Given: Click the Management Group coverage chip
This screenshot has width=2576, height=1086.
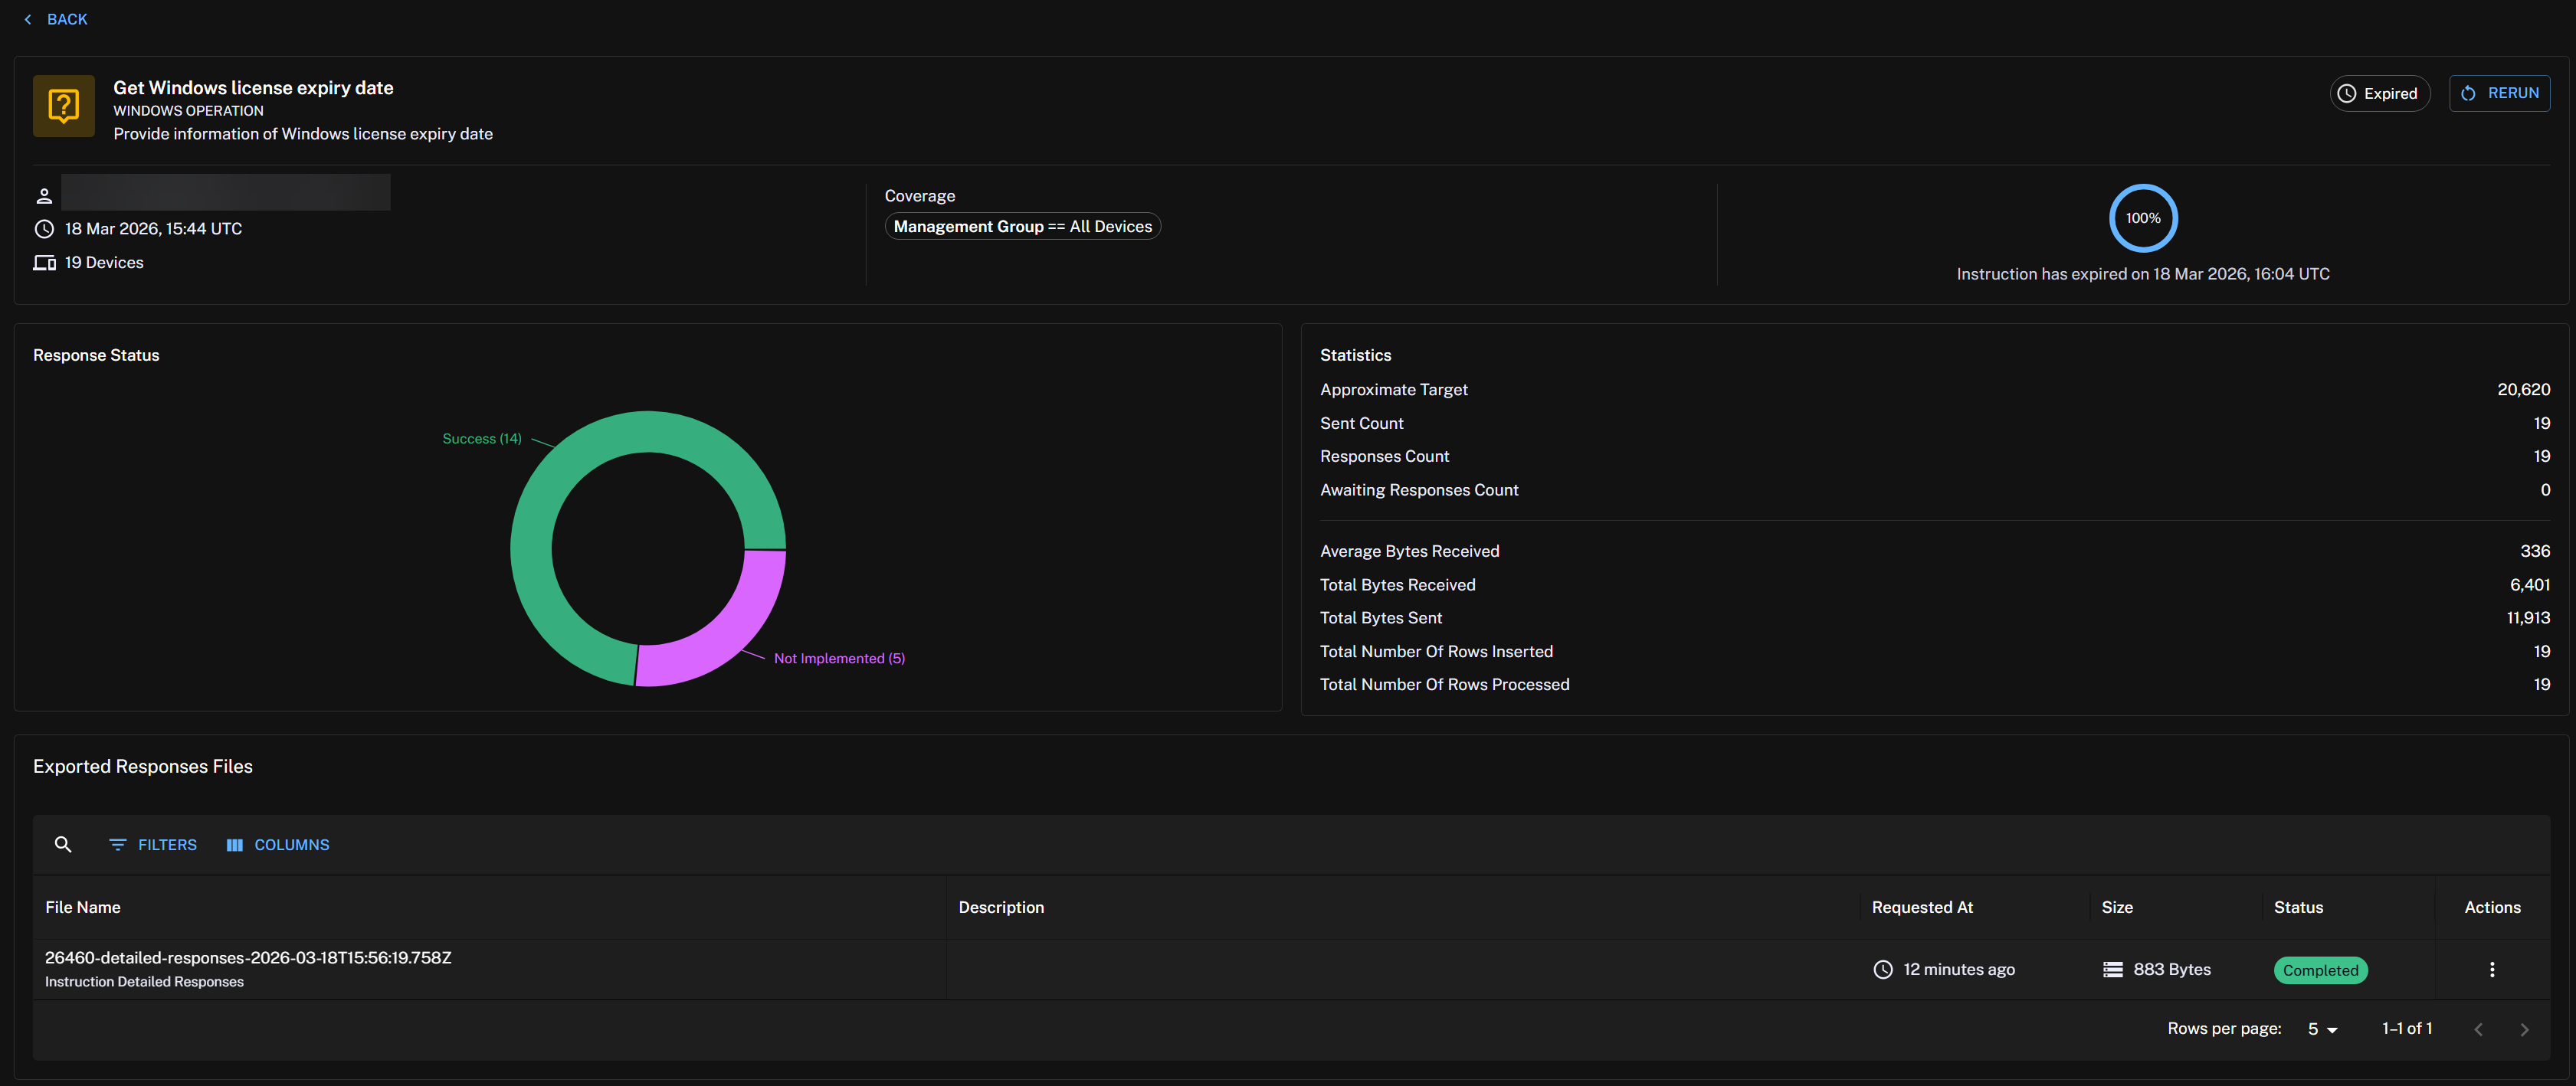Looking at the screenshot, I should (1022, 226).
